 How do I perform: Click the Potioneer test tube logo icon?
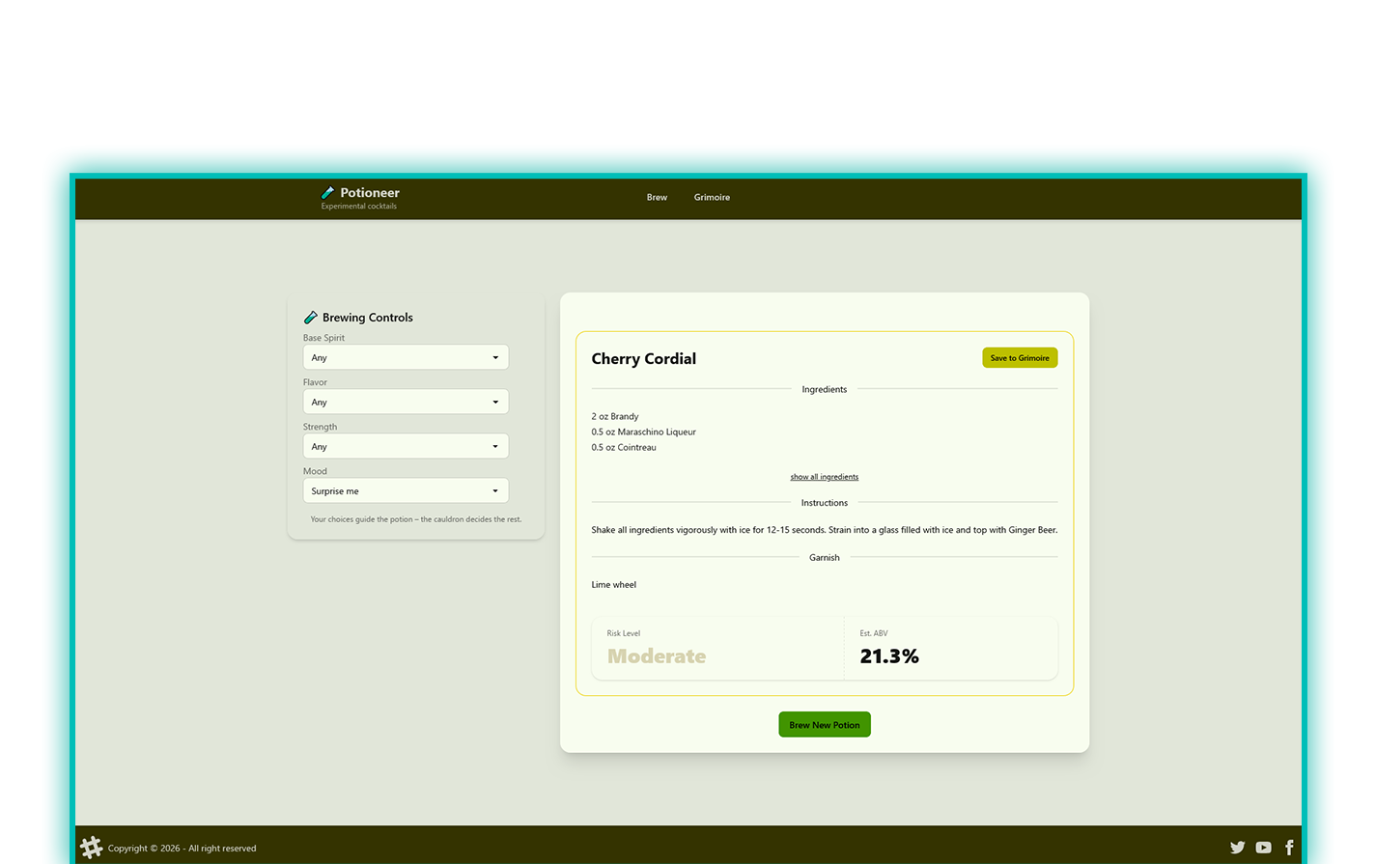point(327,192)
